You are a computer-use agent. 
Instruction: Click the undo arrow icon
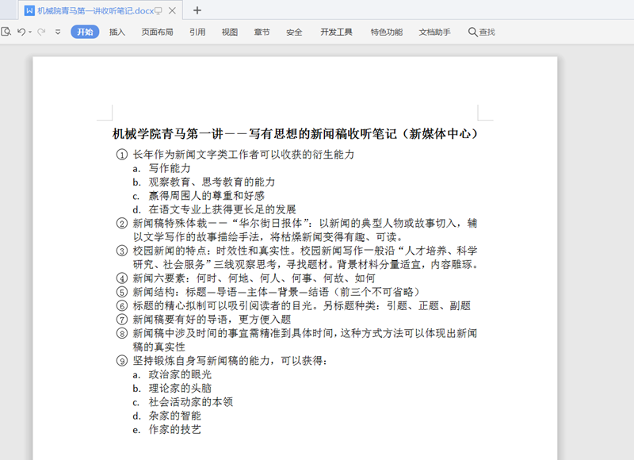[x=21, y=32]
